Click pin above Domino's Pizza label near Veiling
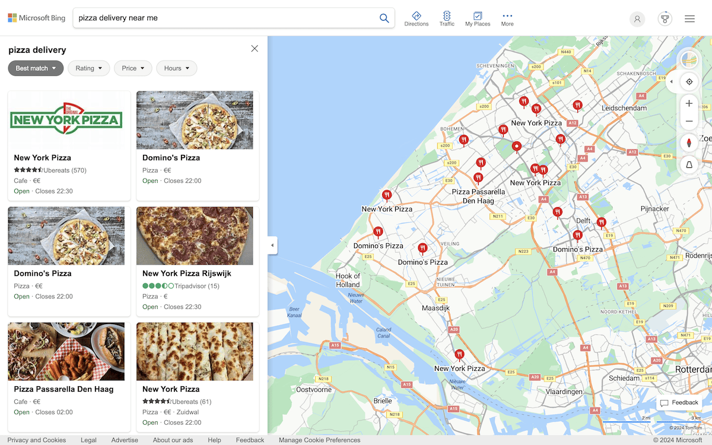The image size is (712, 445). coord(422,249)
